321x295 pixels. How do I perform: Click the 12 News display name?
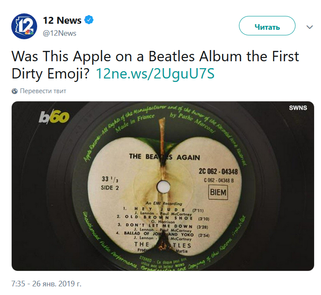pos(62,20)
